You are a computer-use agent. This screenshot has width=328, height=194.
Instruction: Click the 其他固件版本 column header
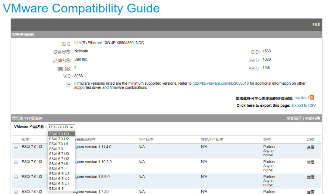[x=212, y=140]
